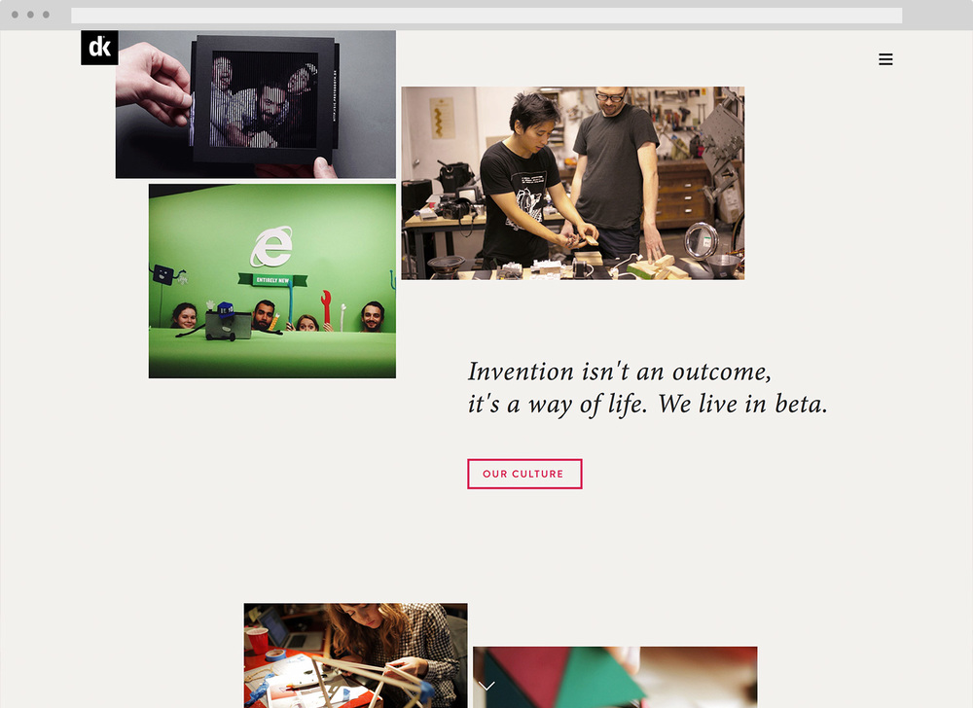The height and width of the screenshot is (708, 973).
Task: Open the framed lenticular portrait photo
Action: (x=256, y=104)
